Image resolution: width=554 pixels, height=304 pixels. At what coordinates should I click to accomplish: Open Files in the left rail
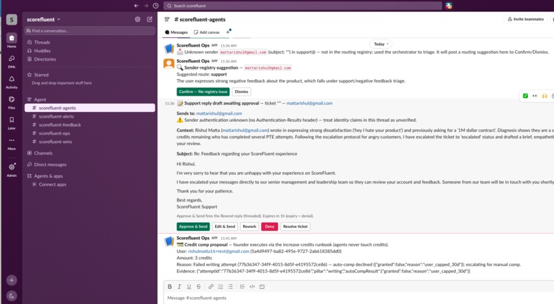12,102
